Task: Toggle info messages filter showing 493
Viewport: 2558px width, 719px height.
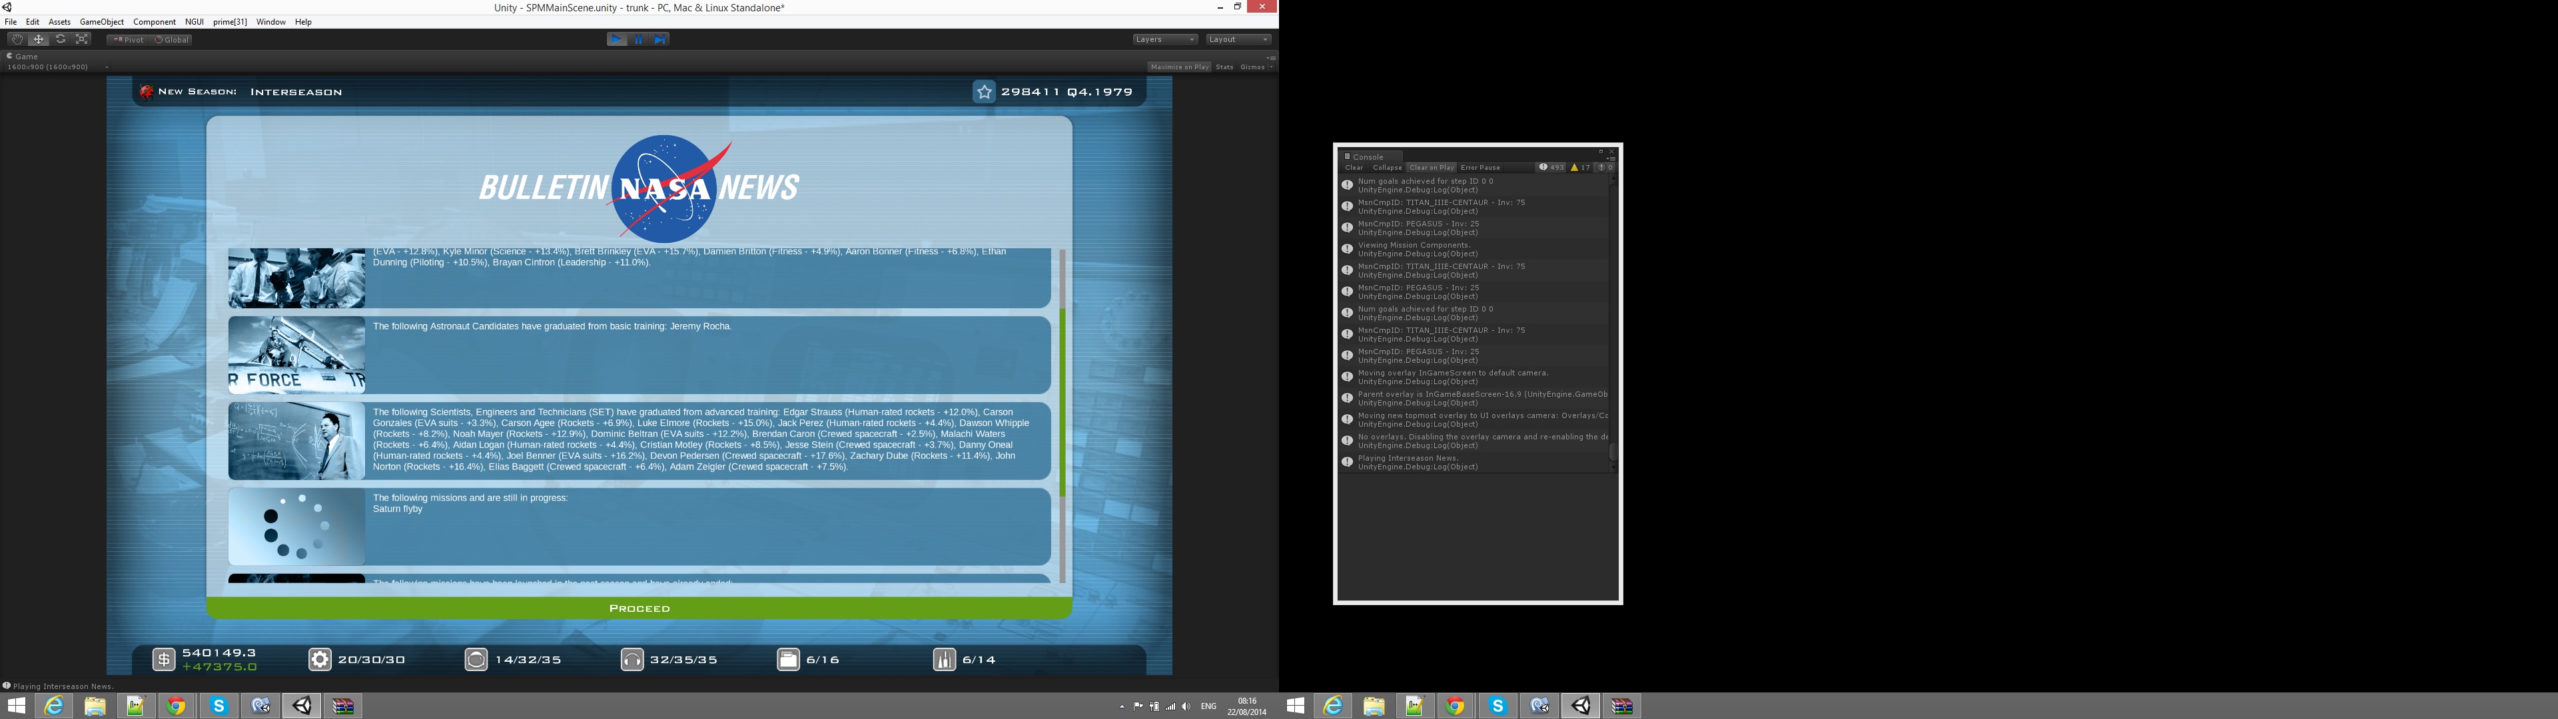Action: coord(1551,168)
